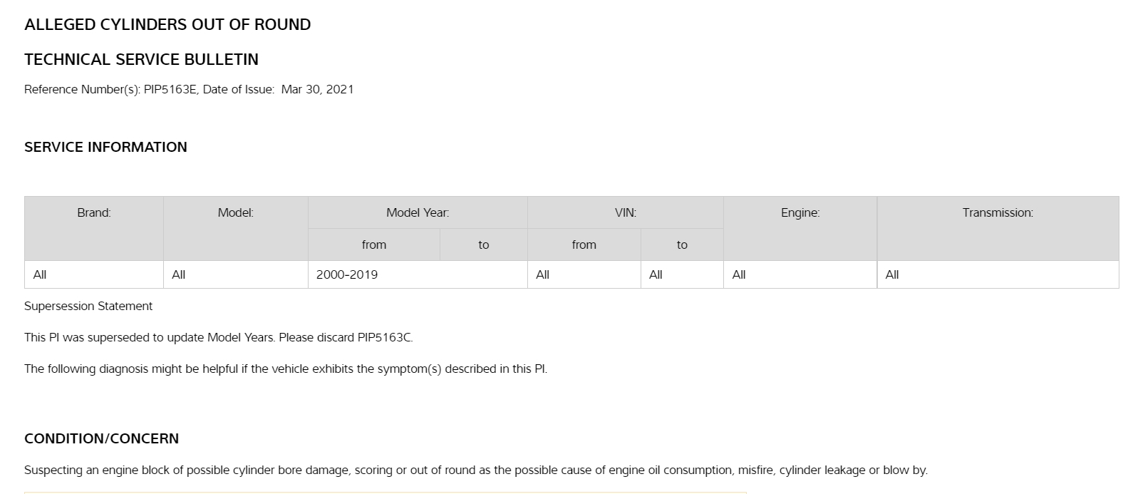The height and width of the screenshot is (494, 1123).
Task: Click the 'All' value under Transmission
Action: [892, 274]
